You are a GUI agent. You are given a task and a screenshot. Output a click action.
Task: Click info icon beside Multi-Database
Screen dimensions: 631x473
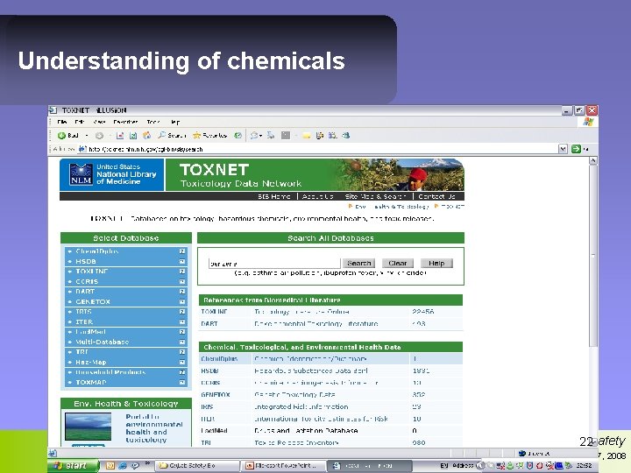click(182, 342)
